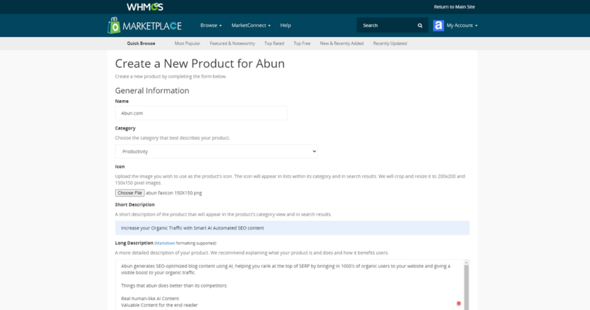
Task: Click the red marker in the description box
Action: click(458, 303)
